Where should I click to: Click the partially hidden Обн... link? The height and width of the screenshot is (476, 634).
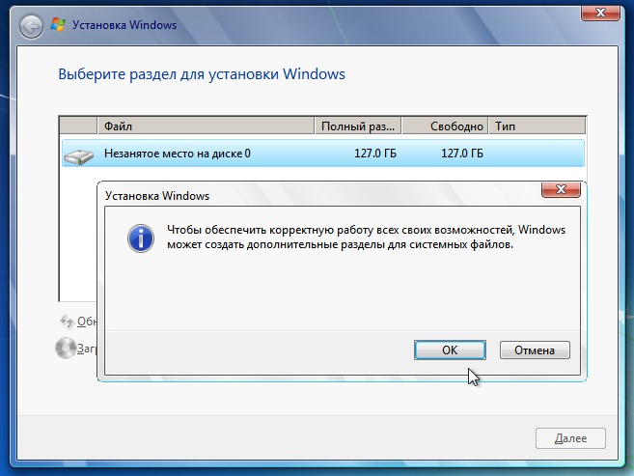pyautogui.click(x=87, y=322)
